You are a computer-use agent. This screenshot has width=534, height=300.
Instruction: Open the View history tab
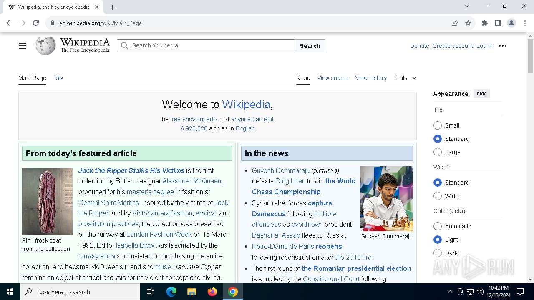pyautogui.click(x=371, y=78)
